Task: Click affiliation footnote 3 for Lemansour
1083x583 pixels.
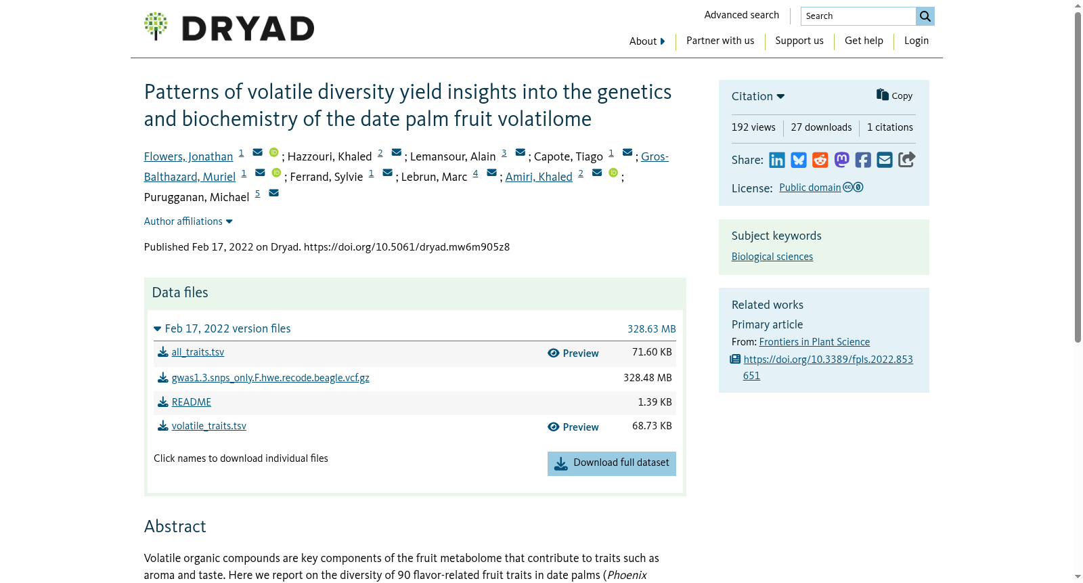Action: click(x=504, y=153)
